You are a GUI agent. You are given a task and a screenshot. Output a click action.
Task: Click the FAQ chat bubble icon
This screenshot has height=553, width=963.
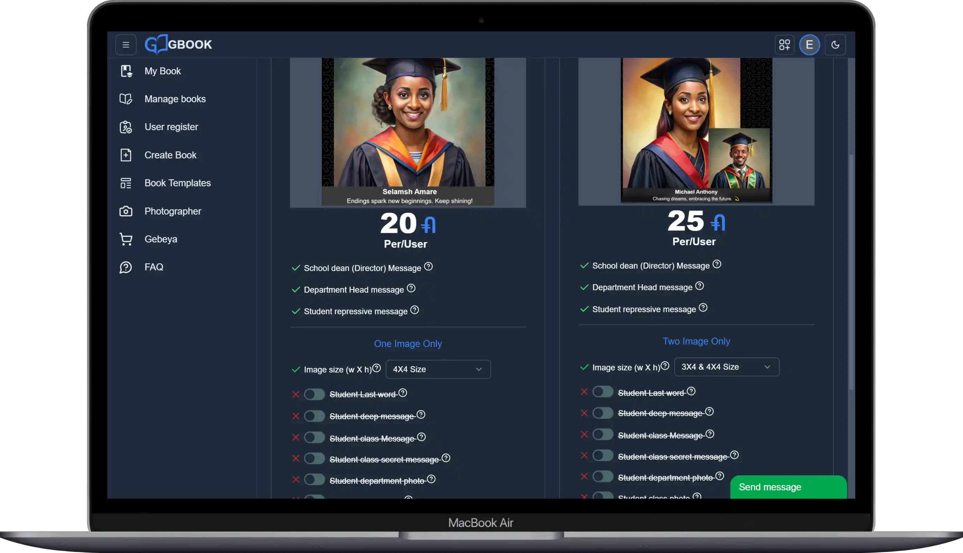pyautogui.click(x=126, y=267)
